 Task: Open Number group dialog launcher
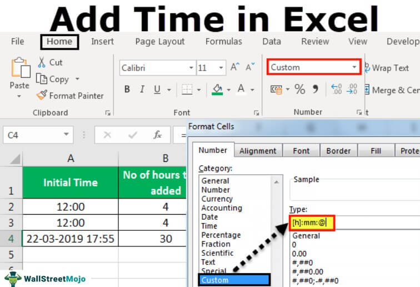tap(359, 112)
